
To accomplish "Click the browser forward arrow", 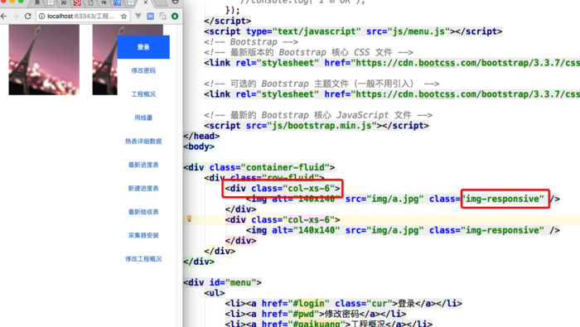I will pos(16,17).
